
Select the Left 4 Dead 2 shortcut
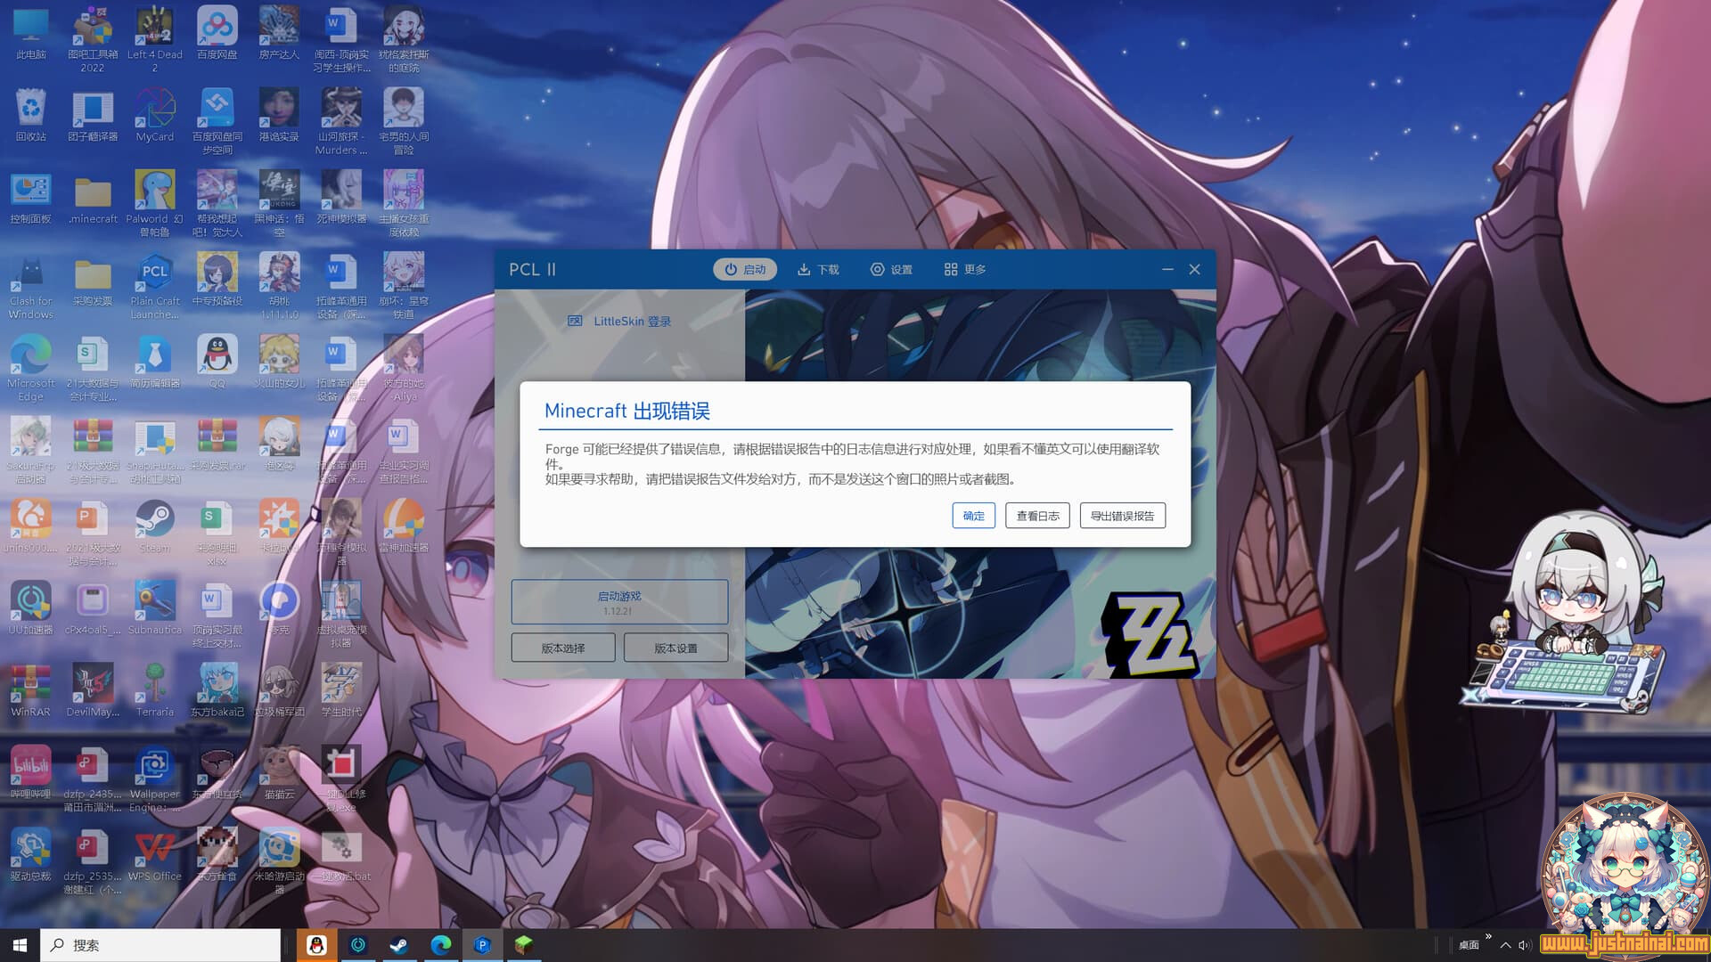point(154,39)
